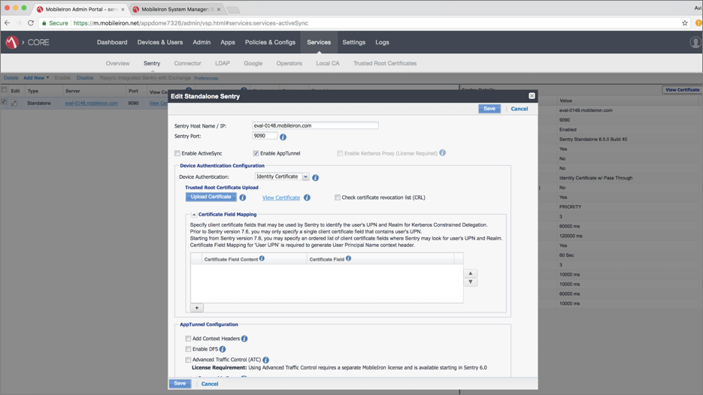Enable the Enable DFS checkbox
703x395 pixels.
pyautogui.click(x=188, y=349)
